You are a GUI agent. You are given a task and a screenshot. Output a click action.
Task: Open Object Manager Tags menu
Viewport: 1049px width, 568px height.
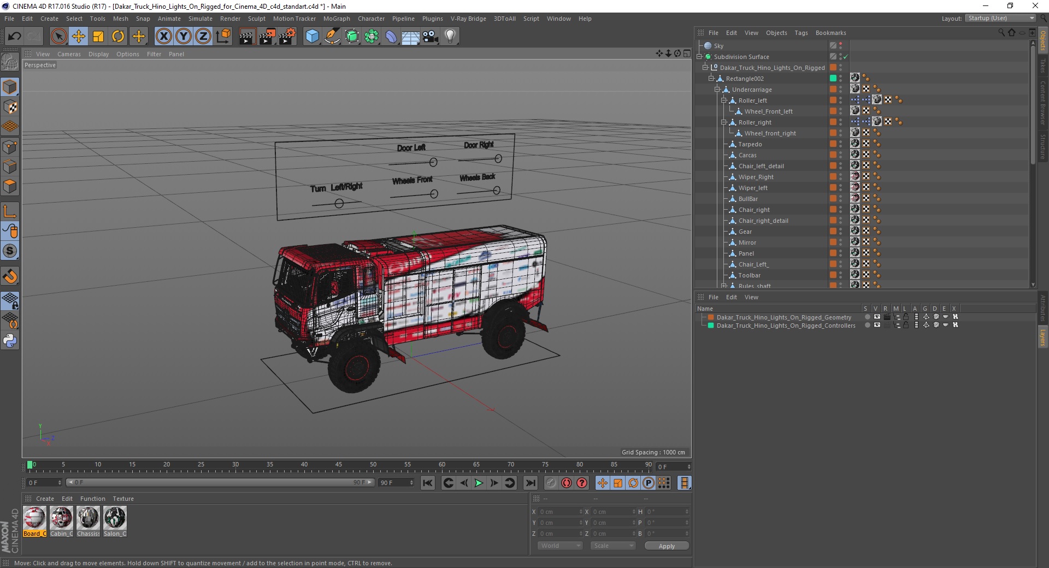pos(801,33)
